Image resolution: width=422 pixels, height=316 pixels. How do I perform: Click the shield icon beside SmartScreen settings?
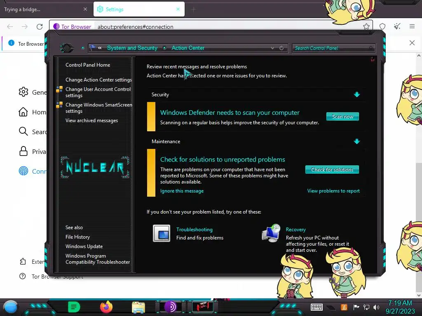[59, 105]
